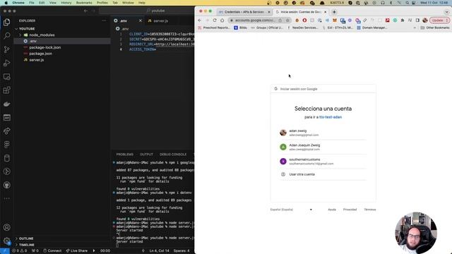The width and height of the screenshot is (452, 254).
Task: Open the Español (España) language dropdown
Action: [x=291, y=210]
